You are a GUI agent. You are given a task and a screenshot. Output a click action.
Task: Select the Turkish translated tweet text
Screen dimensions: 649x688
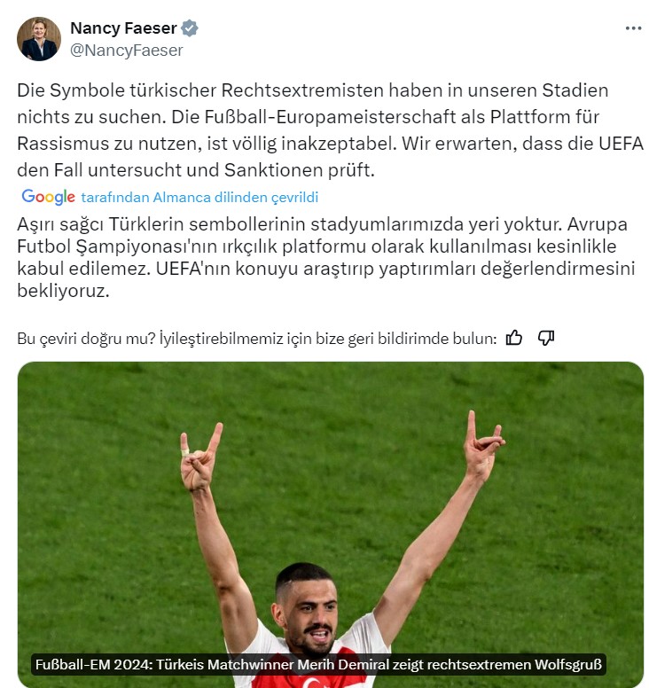(326, 257)
